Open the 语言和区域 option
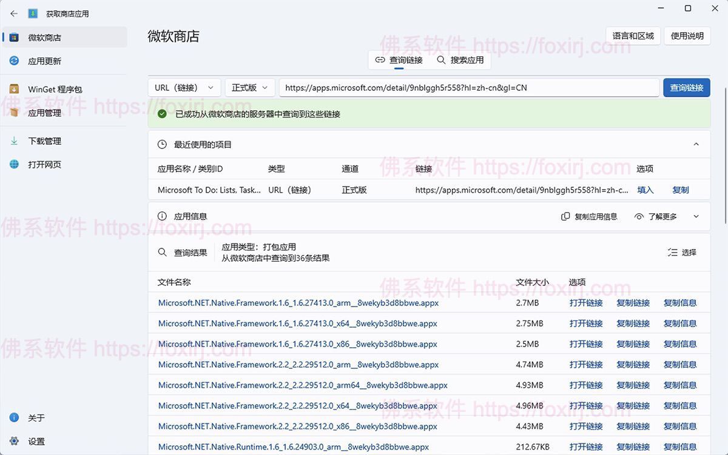 [x=632, y=36]
